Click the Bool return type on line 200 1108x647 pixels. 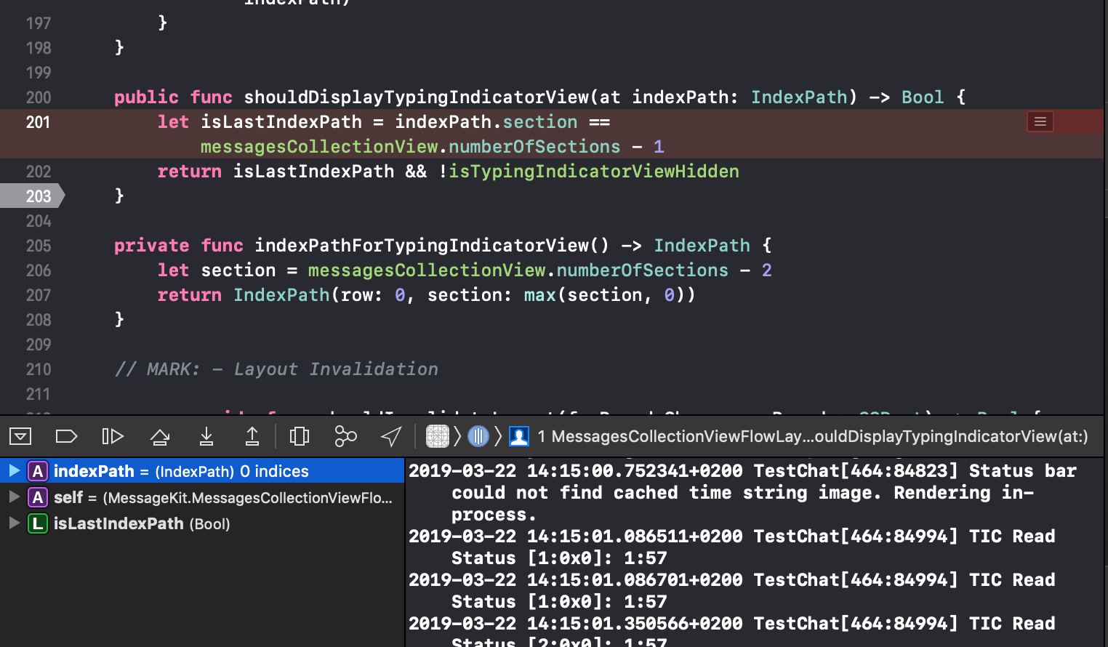coord(923,97)
